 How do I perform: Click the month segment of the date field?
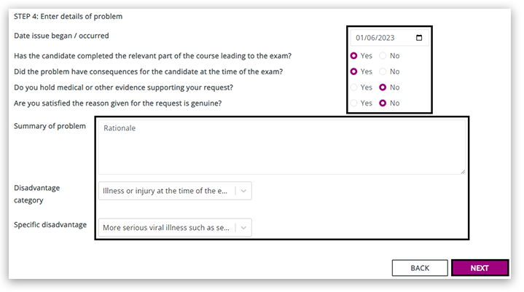[371, 38]
